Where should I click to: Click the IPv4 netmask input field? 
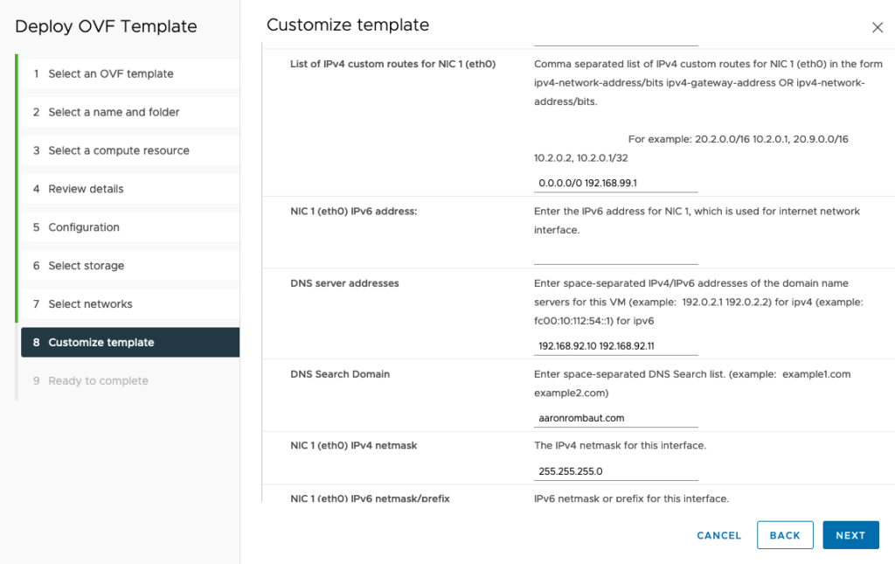click(615, 471)
